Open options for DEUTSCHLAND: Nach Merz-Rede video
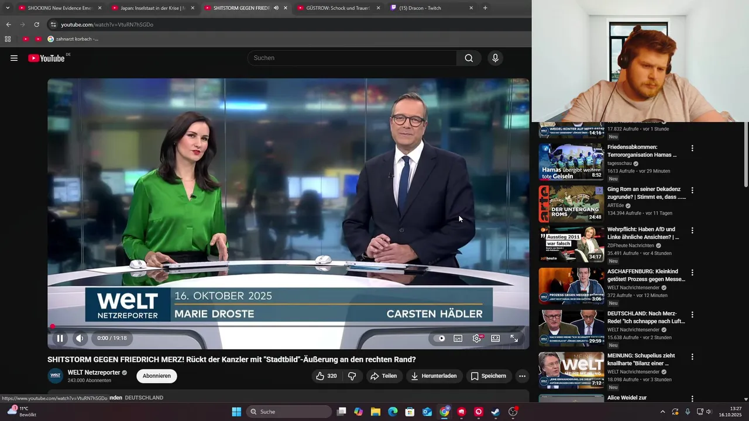The width and height of the screenshot is (749, 421). coord(692,315)
